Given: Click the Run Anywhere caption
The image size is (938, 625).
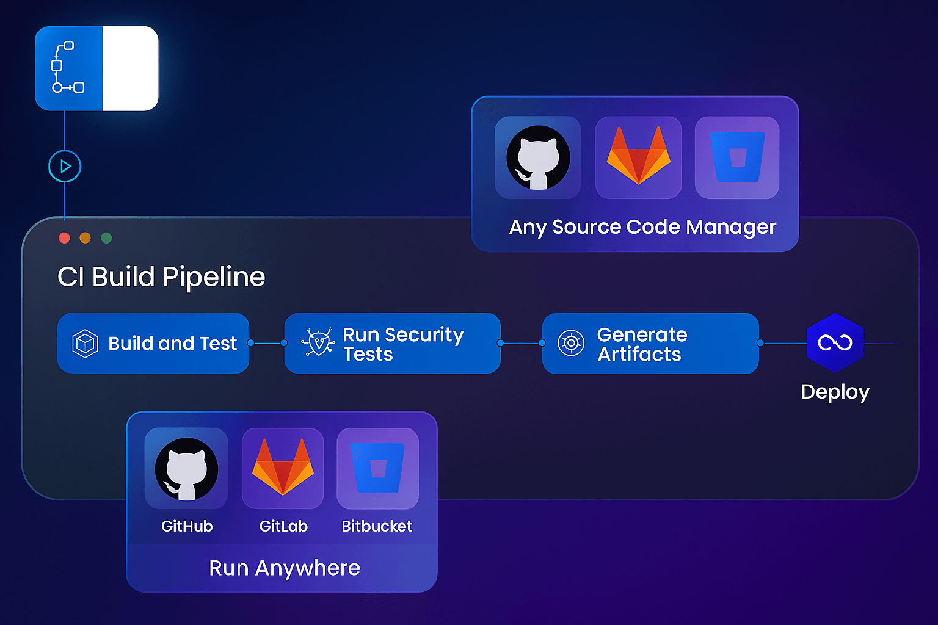Looking at the screenshot, I should pyautogui.click(x=285, y=568).
